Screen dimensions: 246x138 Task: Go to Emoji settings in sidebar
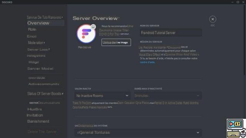pyautogui.click(x=32, y=36)
